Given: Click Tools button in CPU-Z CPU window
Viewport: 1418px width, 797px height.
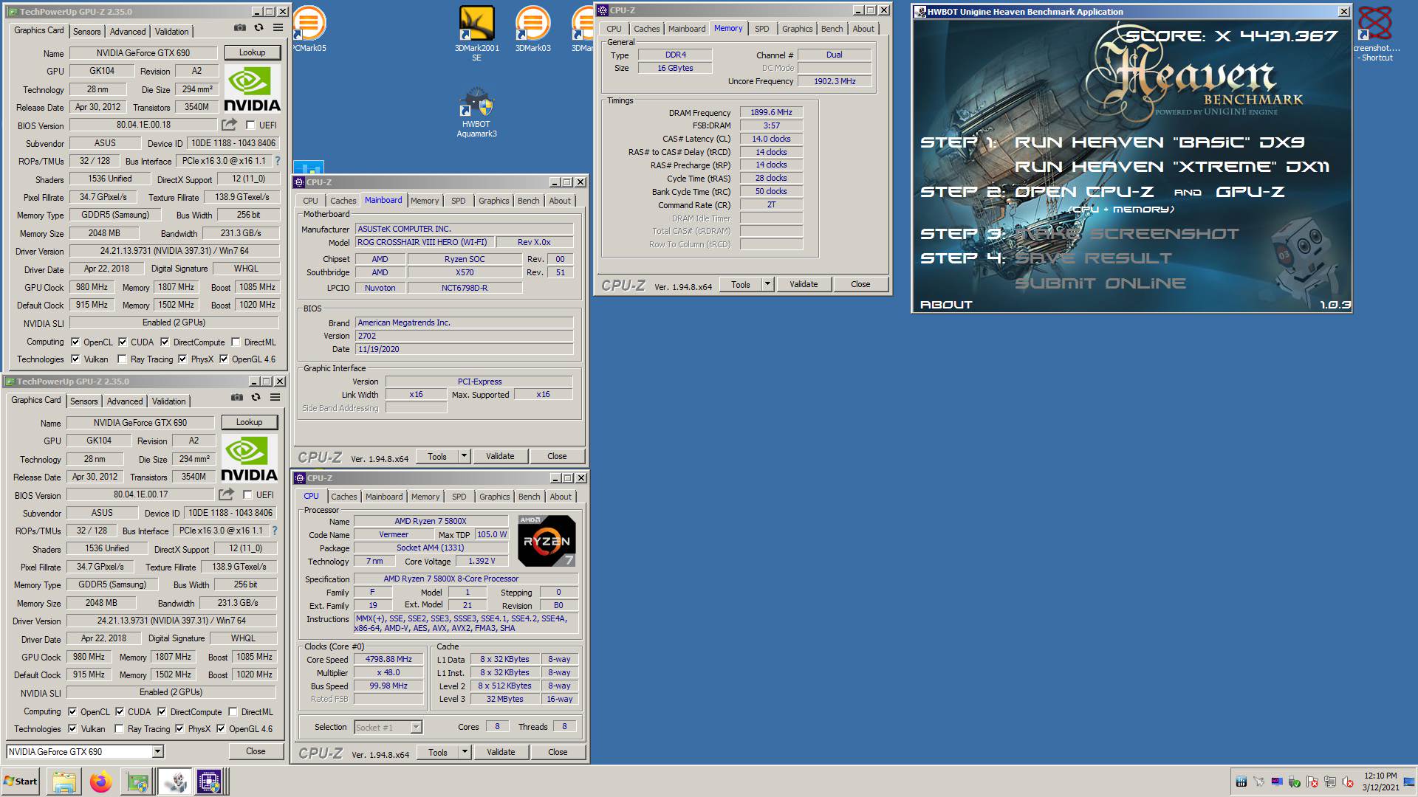Looking at the screenshot, I should coord(438,752).
